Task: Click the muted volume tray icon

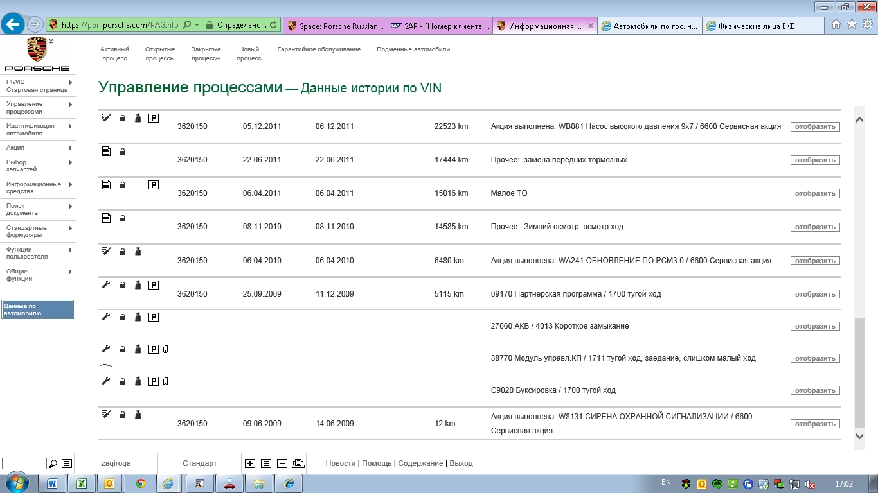Action: (811, 484)
